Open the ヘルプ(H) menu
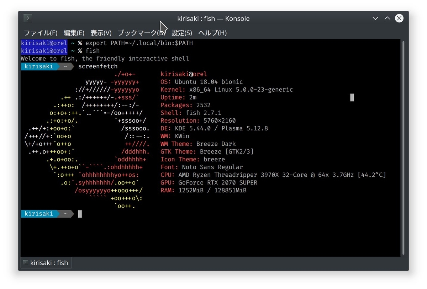The height and width of the screenshot is (289, 427). coord(212,33)
